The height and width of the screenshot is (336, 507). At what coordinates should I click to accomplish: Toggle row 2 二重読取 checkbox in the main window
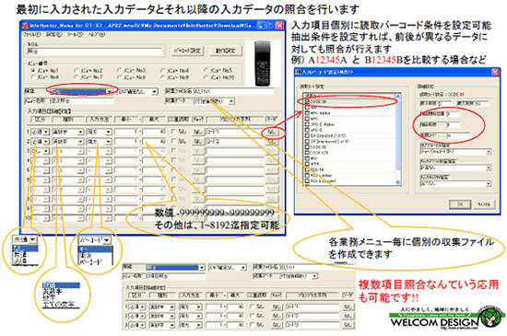click(173, 142)
